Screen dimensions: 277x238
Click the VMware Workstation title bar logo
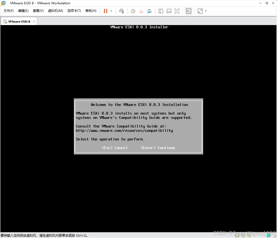click(3, 3)
